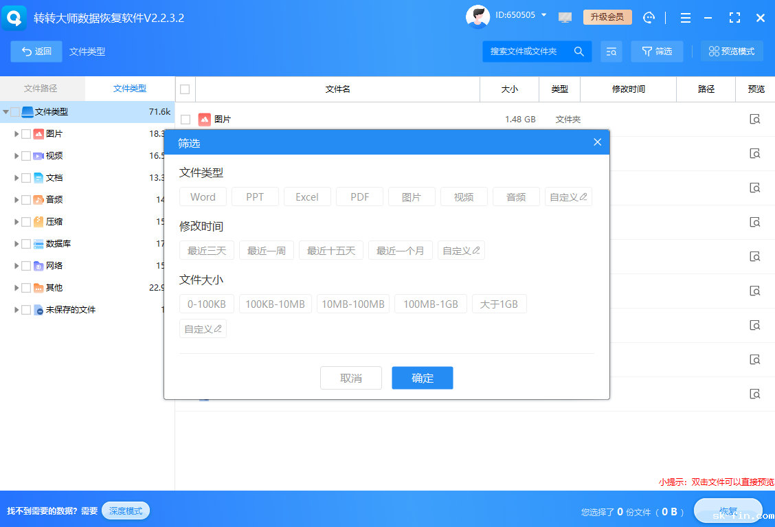
Task: Open the 音频 category via its icon
Action: (38, 200)
